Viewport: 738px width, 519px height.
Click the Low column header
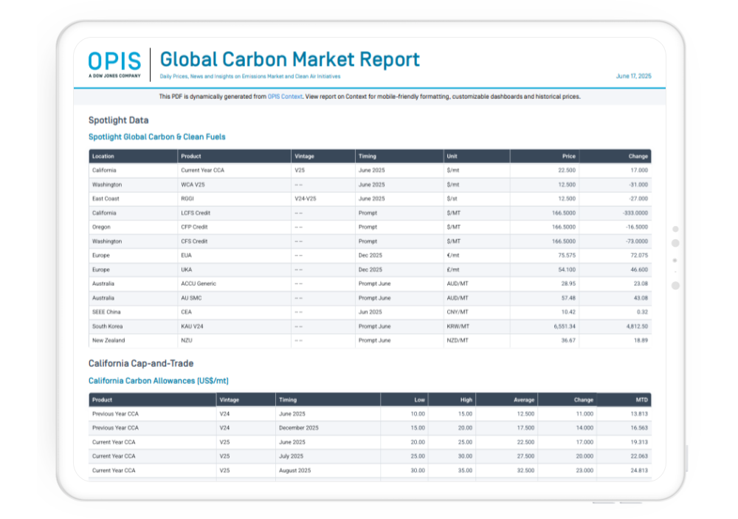(x=419, y=400)
